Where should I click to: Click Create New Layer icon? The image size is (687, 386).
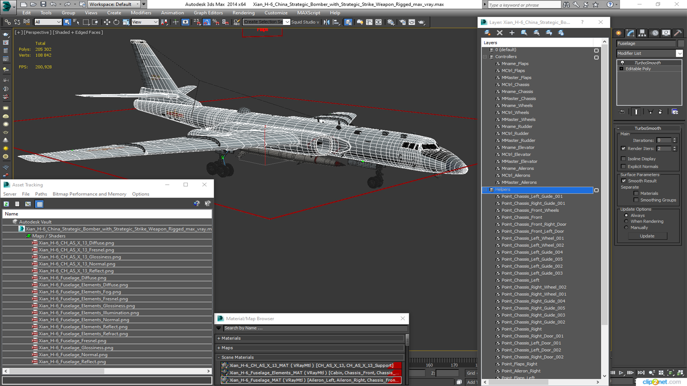point(487,33)
